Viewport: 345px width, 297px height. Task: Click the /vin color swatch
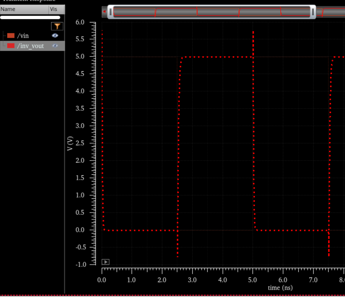click(x=11, y=36)
